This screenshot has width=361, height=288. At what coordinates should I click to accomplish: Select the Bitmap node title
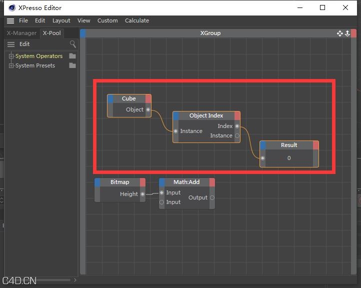[x=120, y=182]
